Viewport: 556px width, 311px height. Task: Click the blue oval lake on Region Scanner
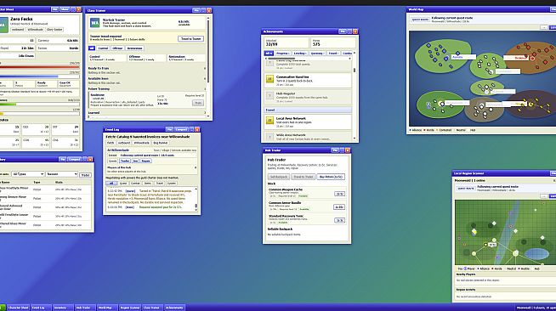536,253
